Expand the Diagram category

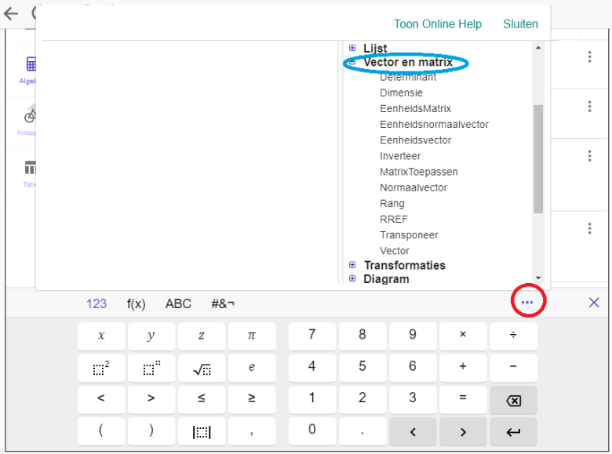point(352,278)
